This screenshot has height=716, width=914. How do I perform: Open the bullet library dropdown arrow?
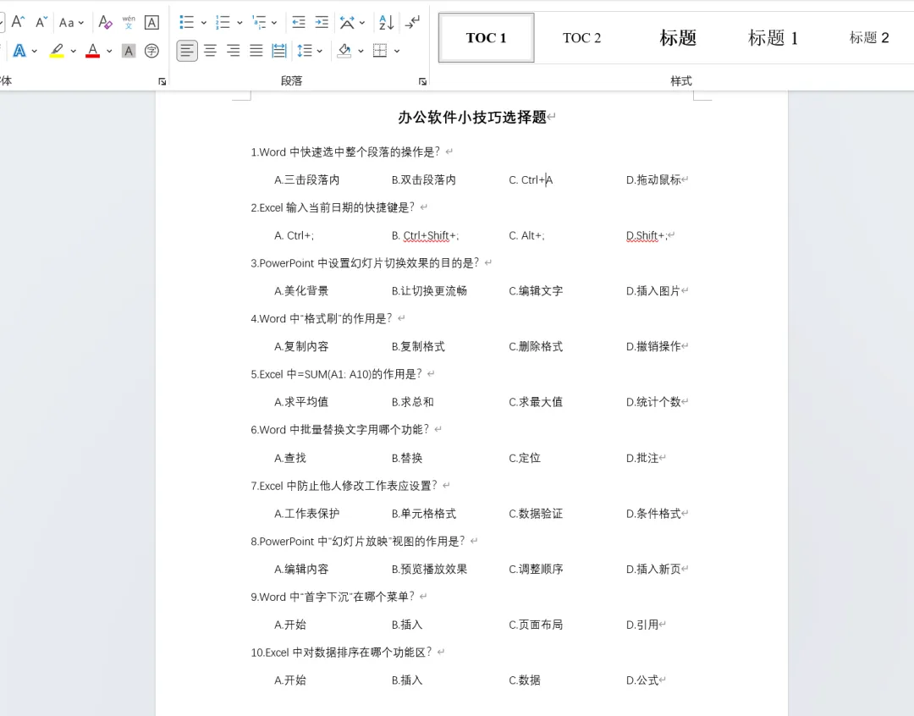pos(203,23)
